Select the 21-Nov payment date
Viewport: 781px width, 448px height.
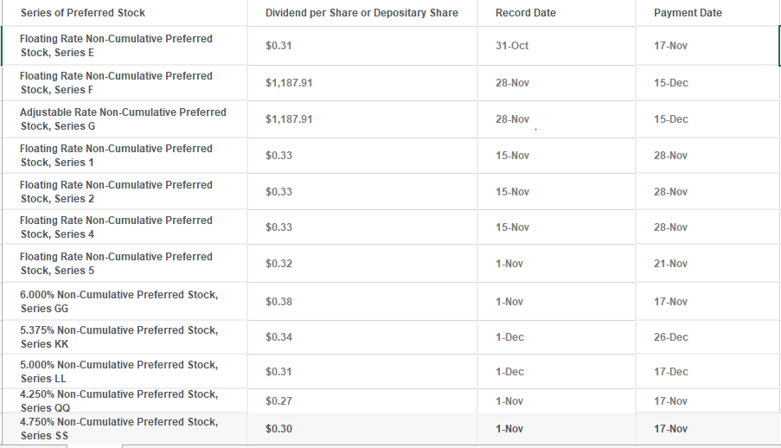click(x=671, y=264)
